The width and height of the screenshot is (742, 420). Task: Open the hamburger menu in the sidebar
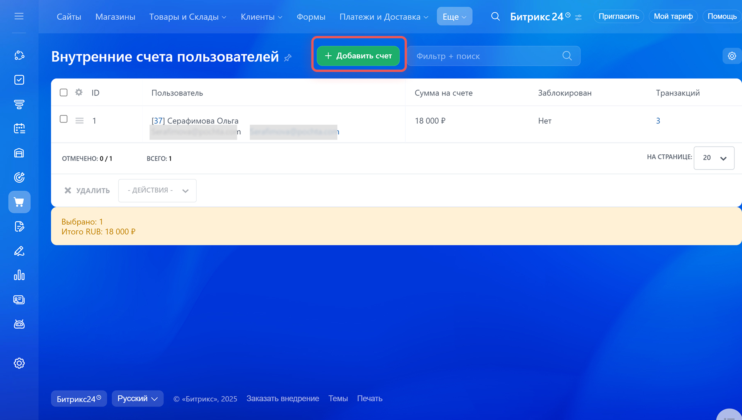[x=19, y=16]
